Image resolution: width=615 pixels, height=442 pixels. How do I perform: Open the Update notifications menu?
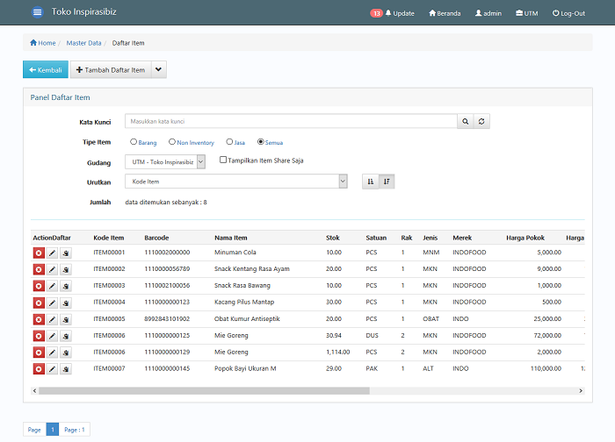[x=392, y=13]
